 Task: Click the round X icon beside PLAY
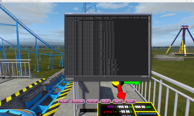tap(69, 99)
